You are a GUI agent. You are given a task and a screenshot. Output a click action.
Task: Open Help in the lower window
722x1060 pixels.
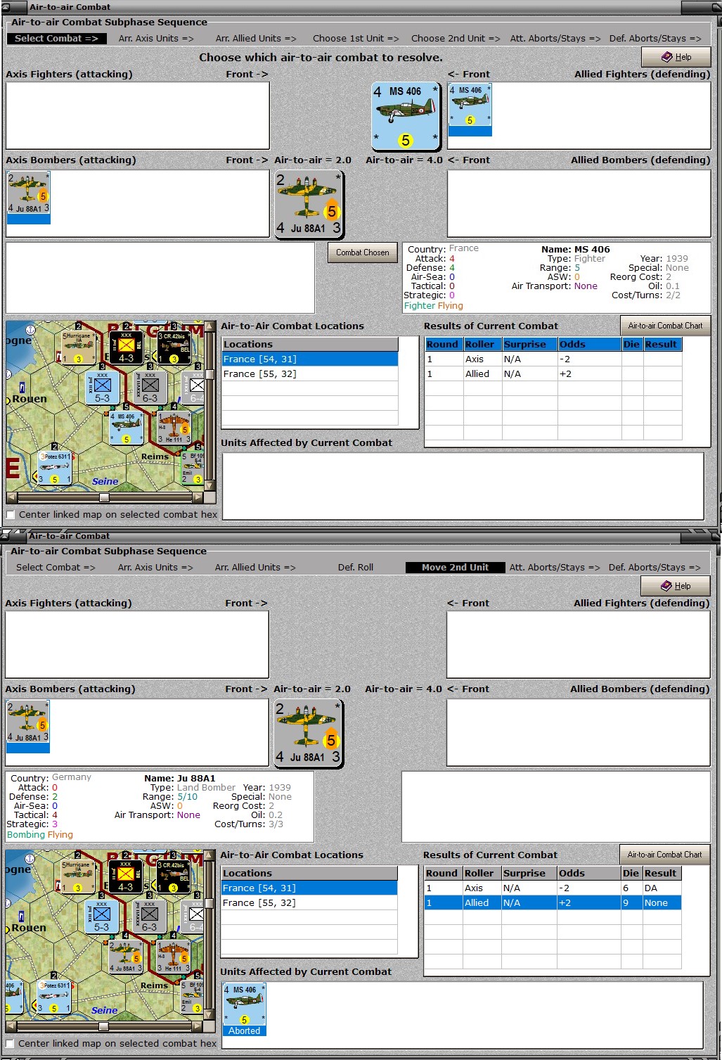coord(675,586)
